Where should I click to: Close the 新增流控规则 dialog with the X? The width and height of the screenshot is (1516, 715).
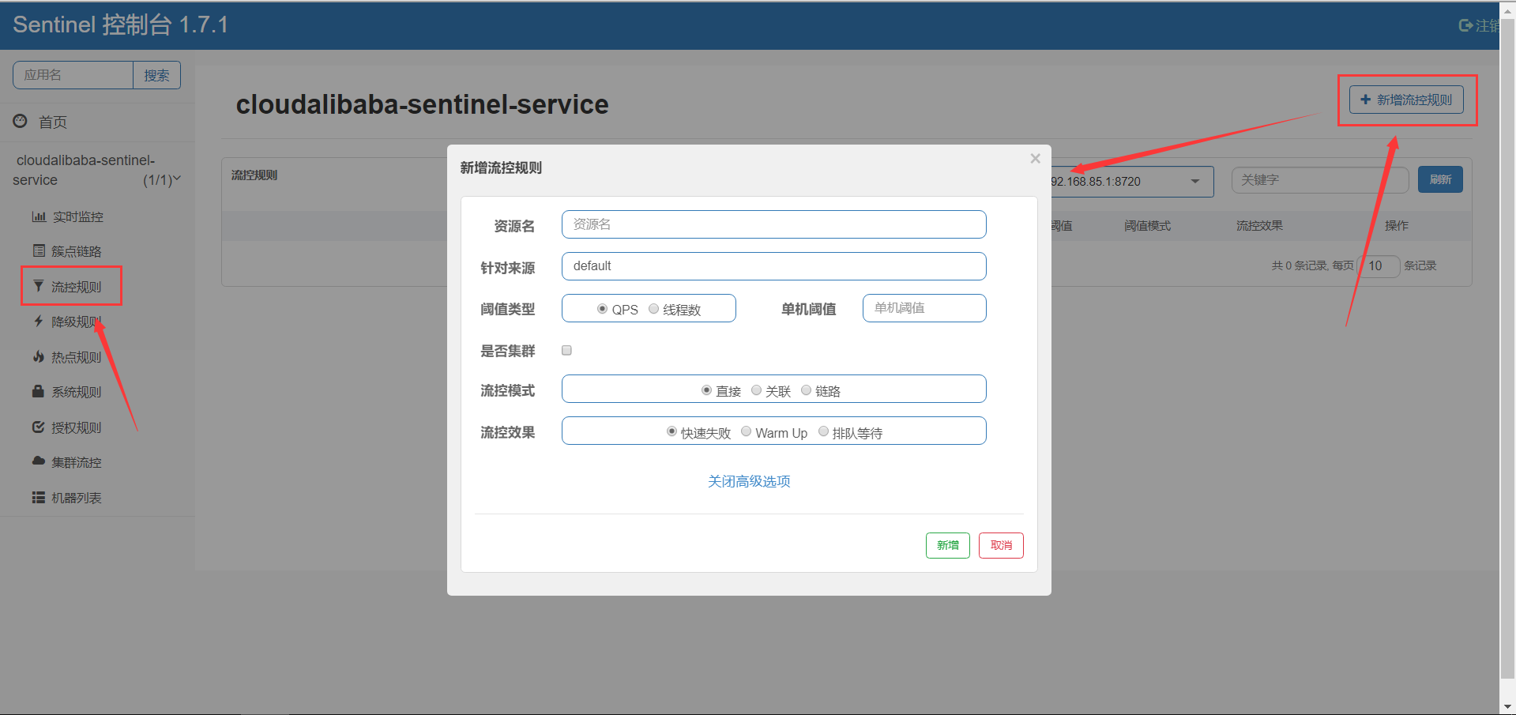1035,159
